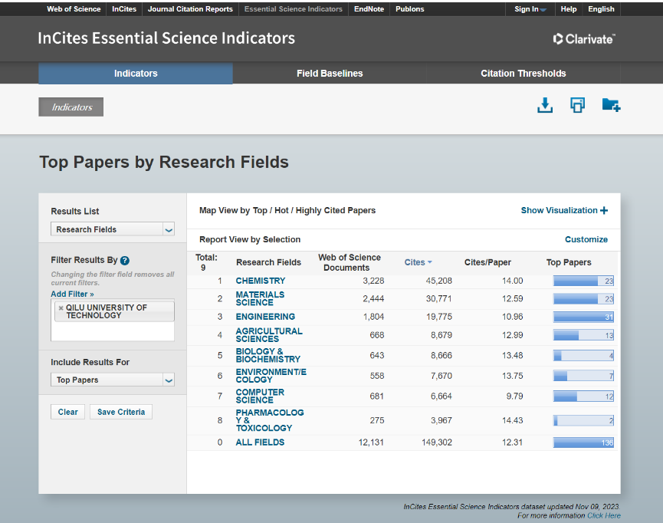Click inside the filter box below the filter tag

pyautogui.click(x=113, y=331)
